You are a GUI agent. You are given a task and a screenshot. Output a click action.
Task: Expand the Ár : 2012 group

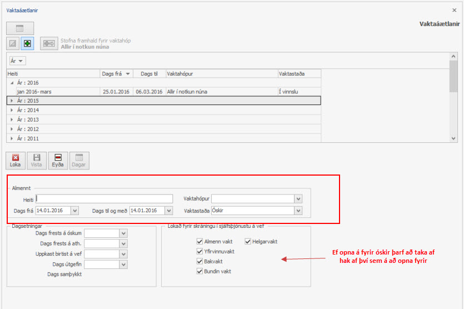12,129
